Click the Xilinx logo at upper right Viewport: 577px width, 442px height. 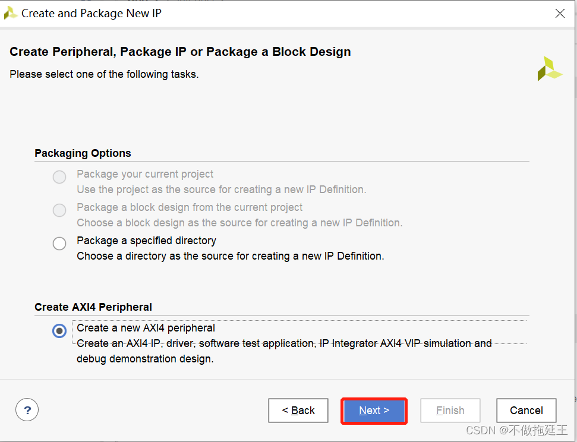[x=550, y=68]
